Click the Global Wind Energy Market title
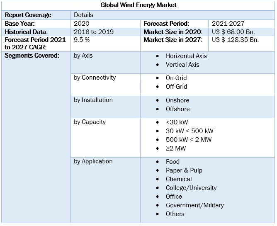277x226 pixels. [x=138, y=5]
